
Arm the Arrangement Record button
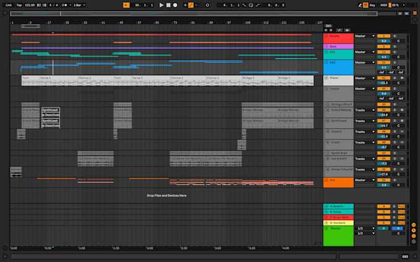point(175,5)
